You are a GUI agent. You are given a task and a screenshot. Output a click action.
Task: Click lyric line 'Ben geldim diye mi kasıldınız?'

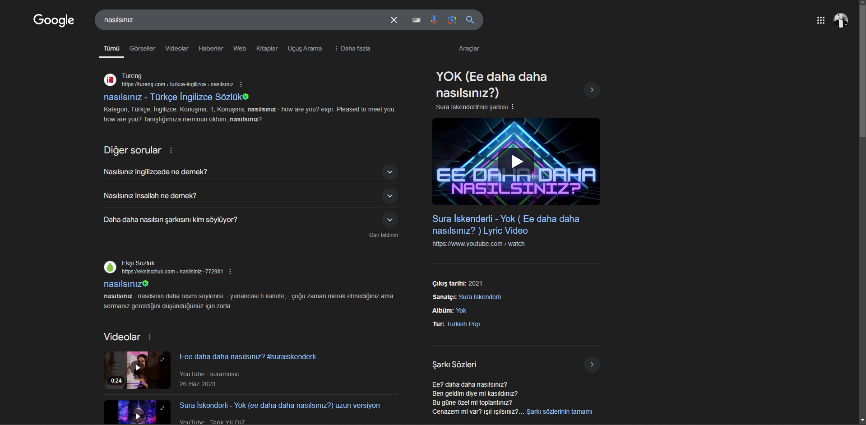coord(475,393)
